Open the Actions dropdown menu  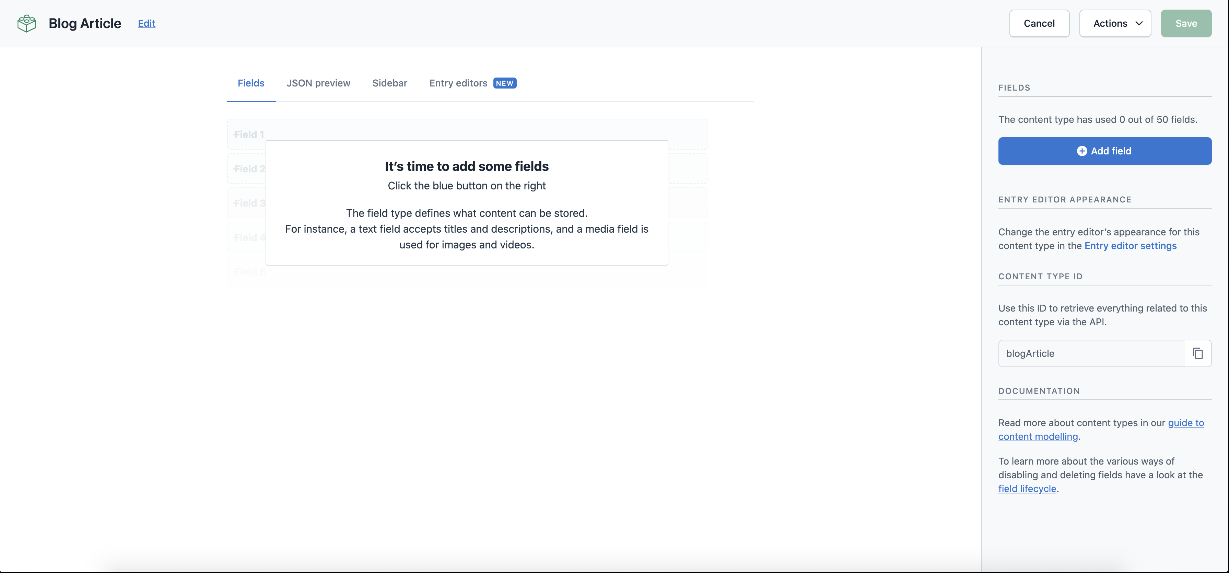[1114, 23]
